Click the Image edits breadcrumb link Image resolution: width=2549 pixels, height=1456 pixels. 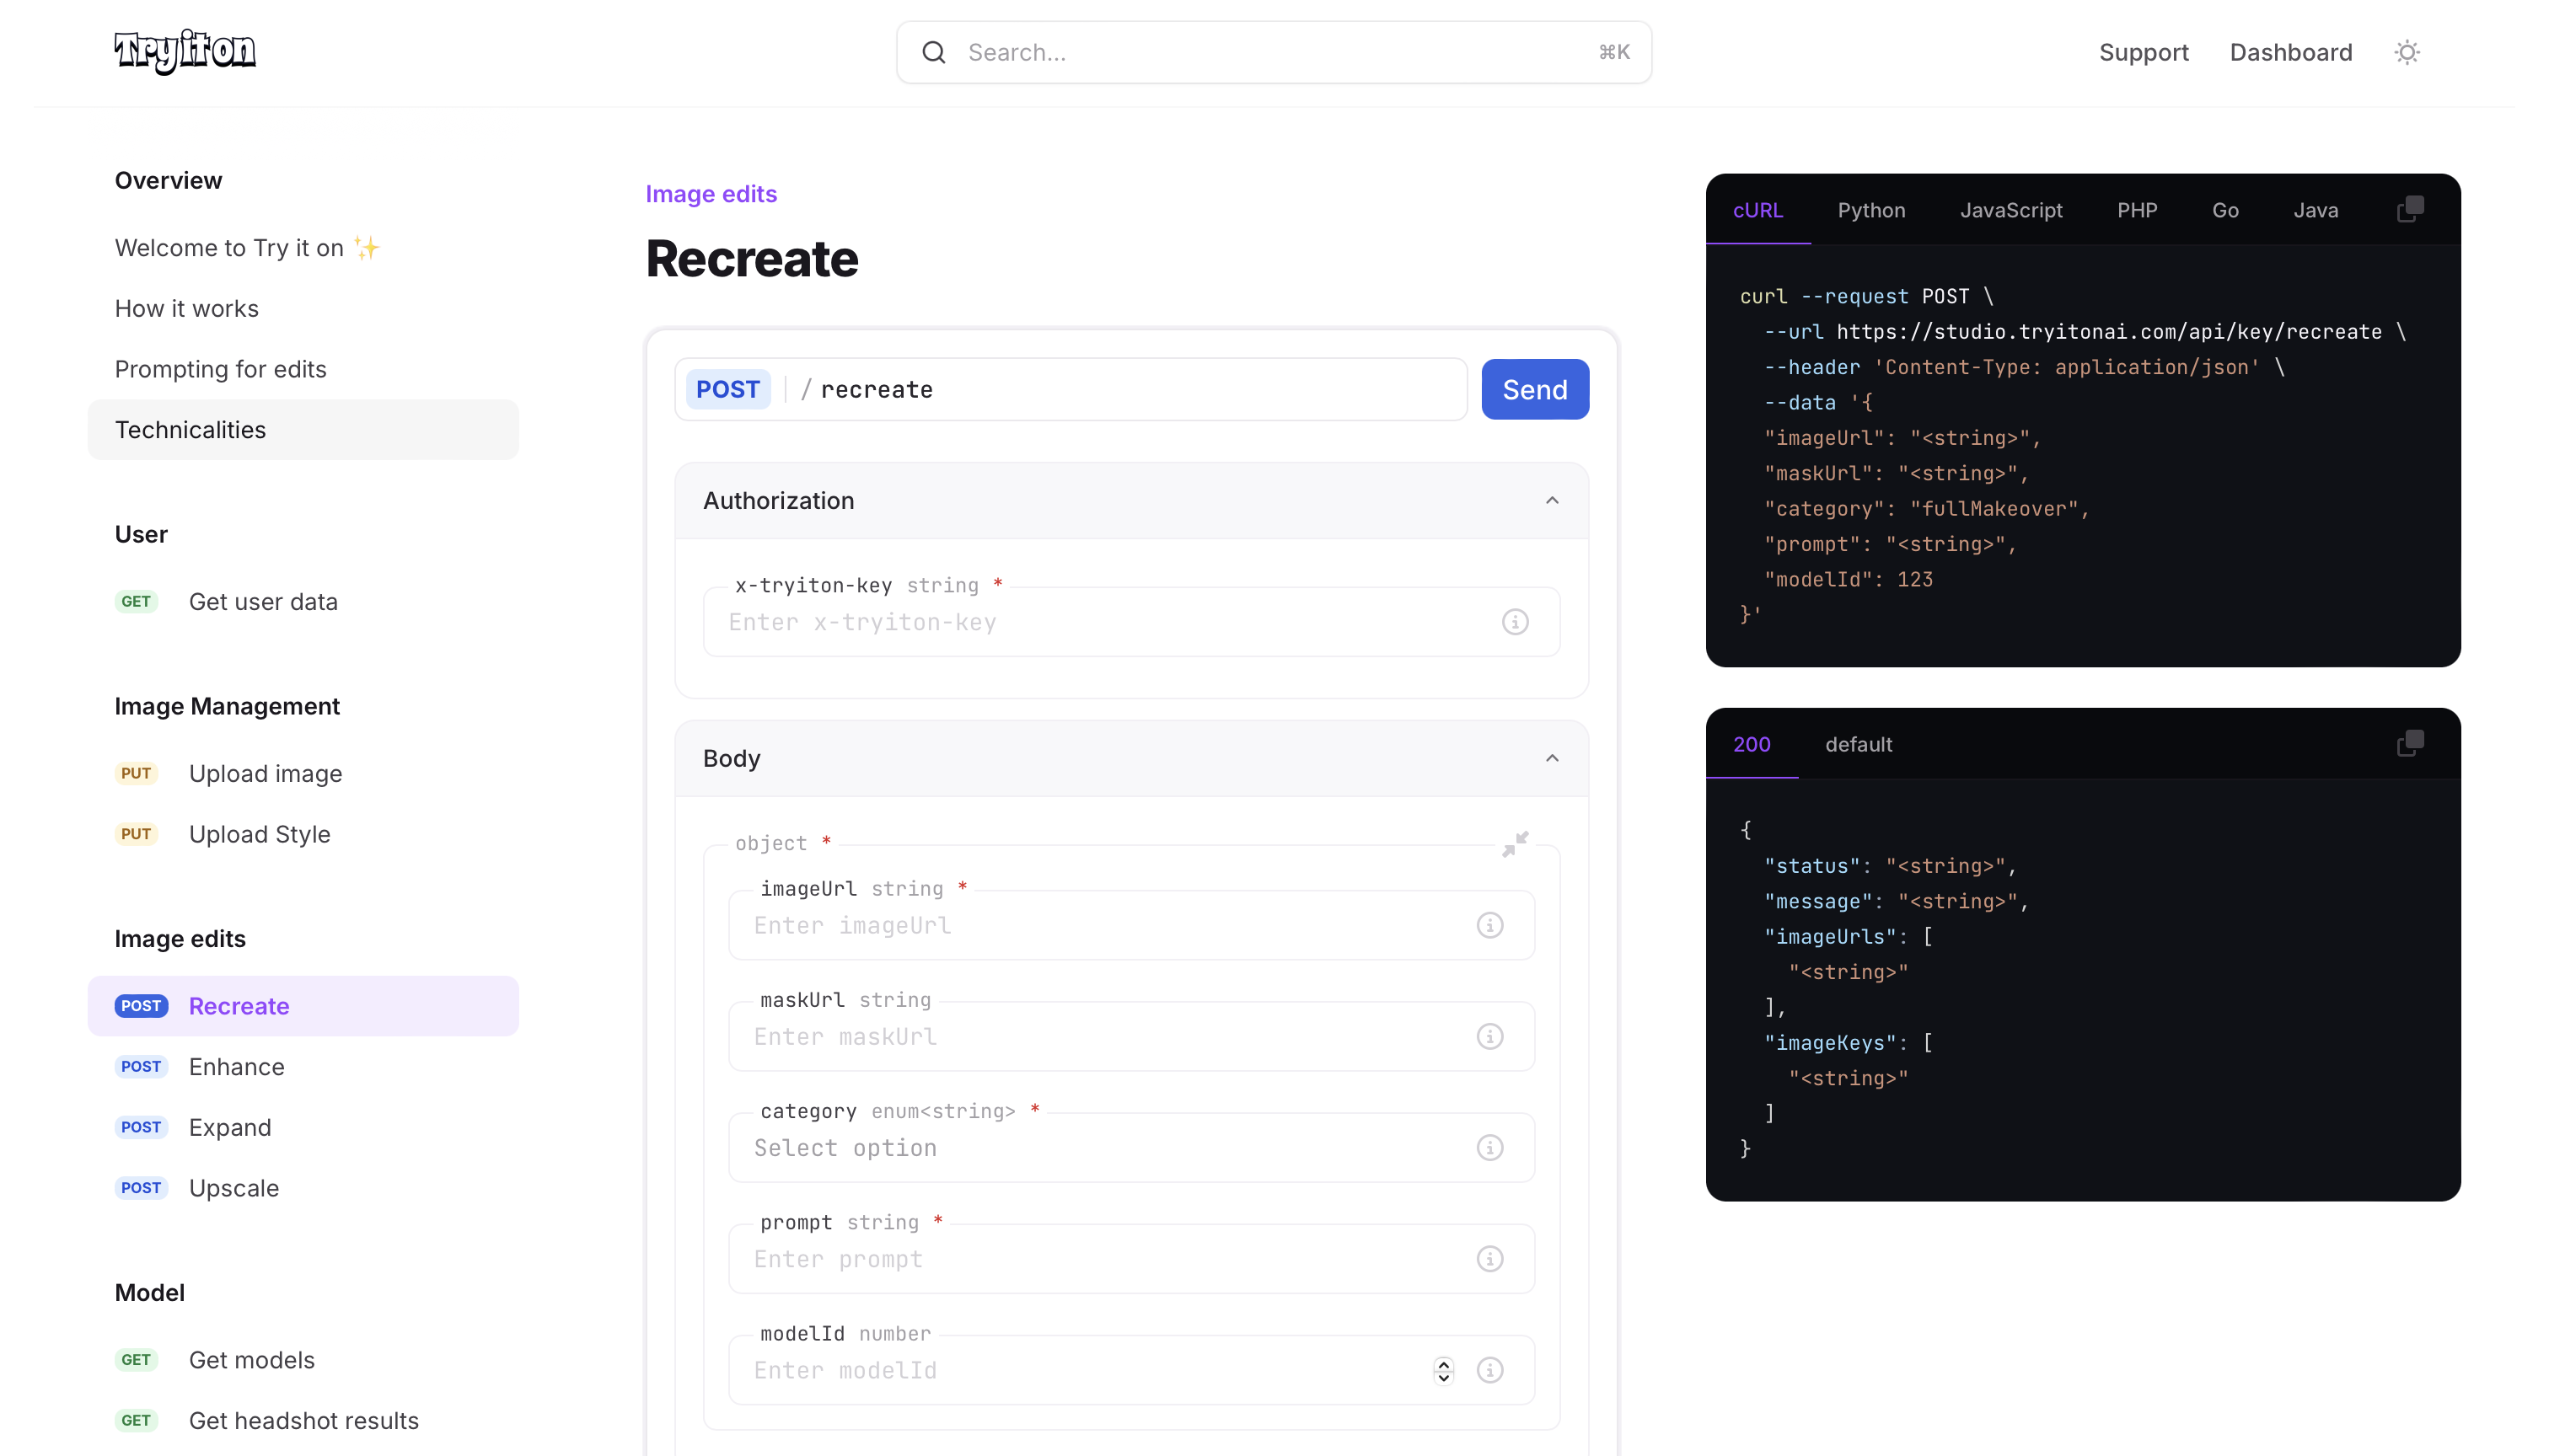coord(711,194)
